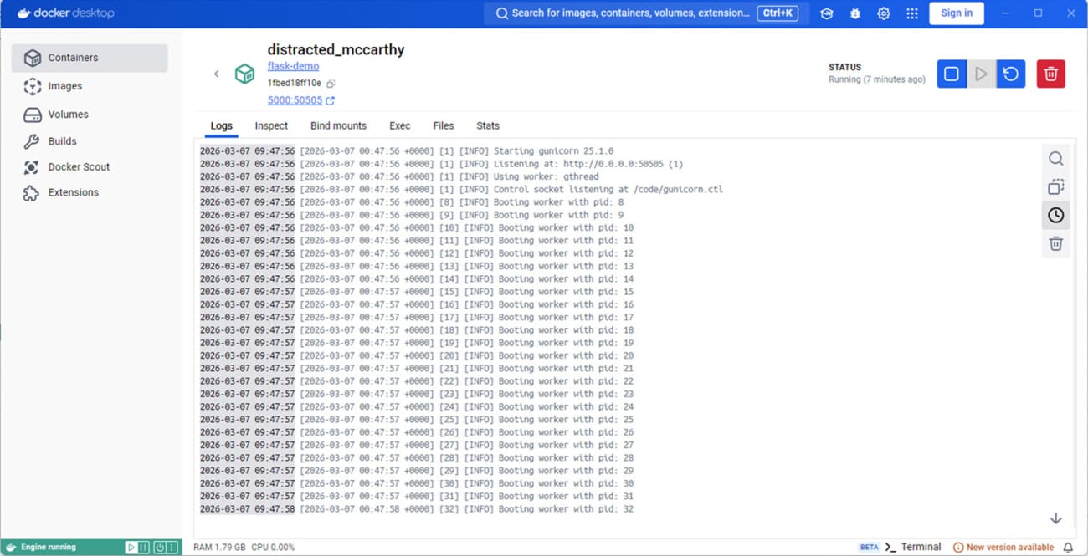Viewport: 1088px width, 556px height.
Task: Open the engine options three-dot menu
Action: 172,548
